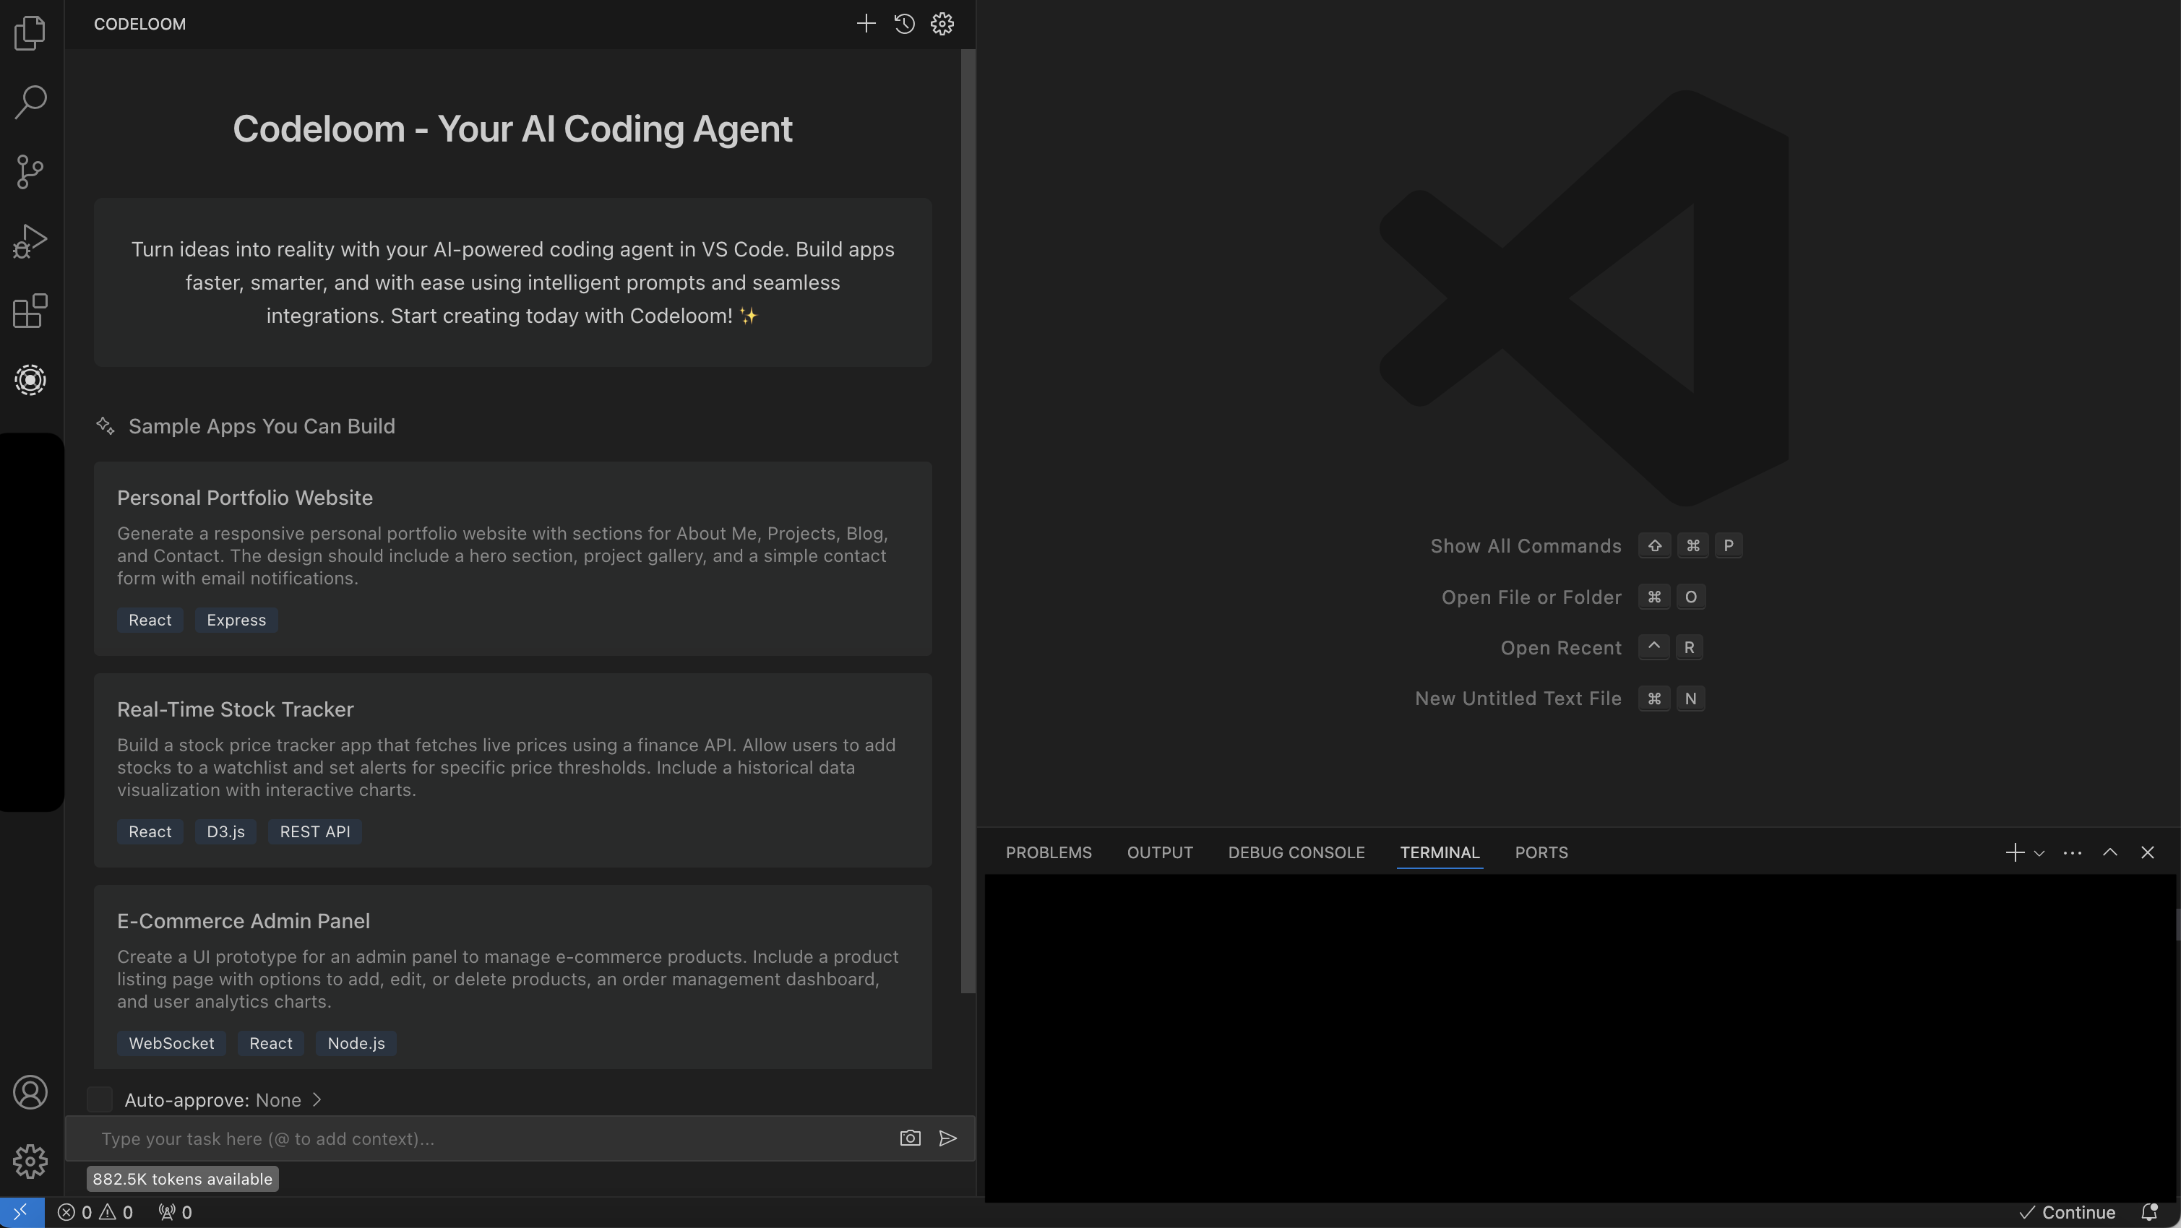Image resolution: width=2181 pixels, height=1228 pixels.
Task: Open Codeloom task history
Action: point(904,24)
